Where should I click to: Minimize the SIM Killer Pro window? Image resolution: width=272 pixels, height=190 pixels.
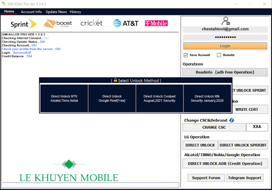tap(236, 4)
